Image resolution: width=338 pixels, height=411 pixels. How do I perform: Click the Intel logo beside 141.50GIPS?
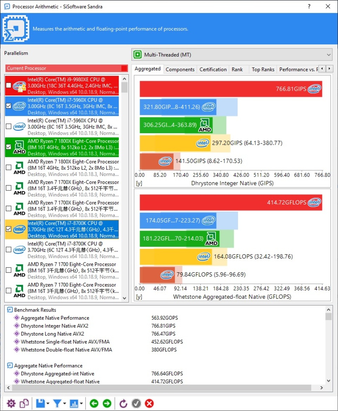click(x=165, y=161)
